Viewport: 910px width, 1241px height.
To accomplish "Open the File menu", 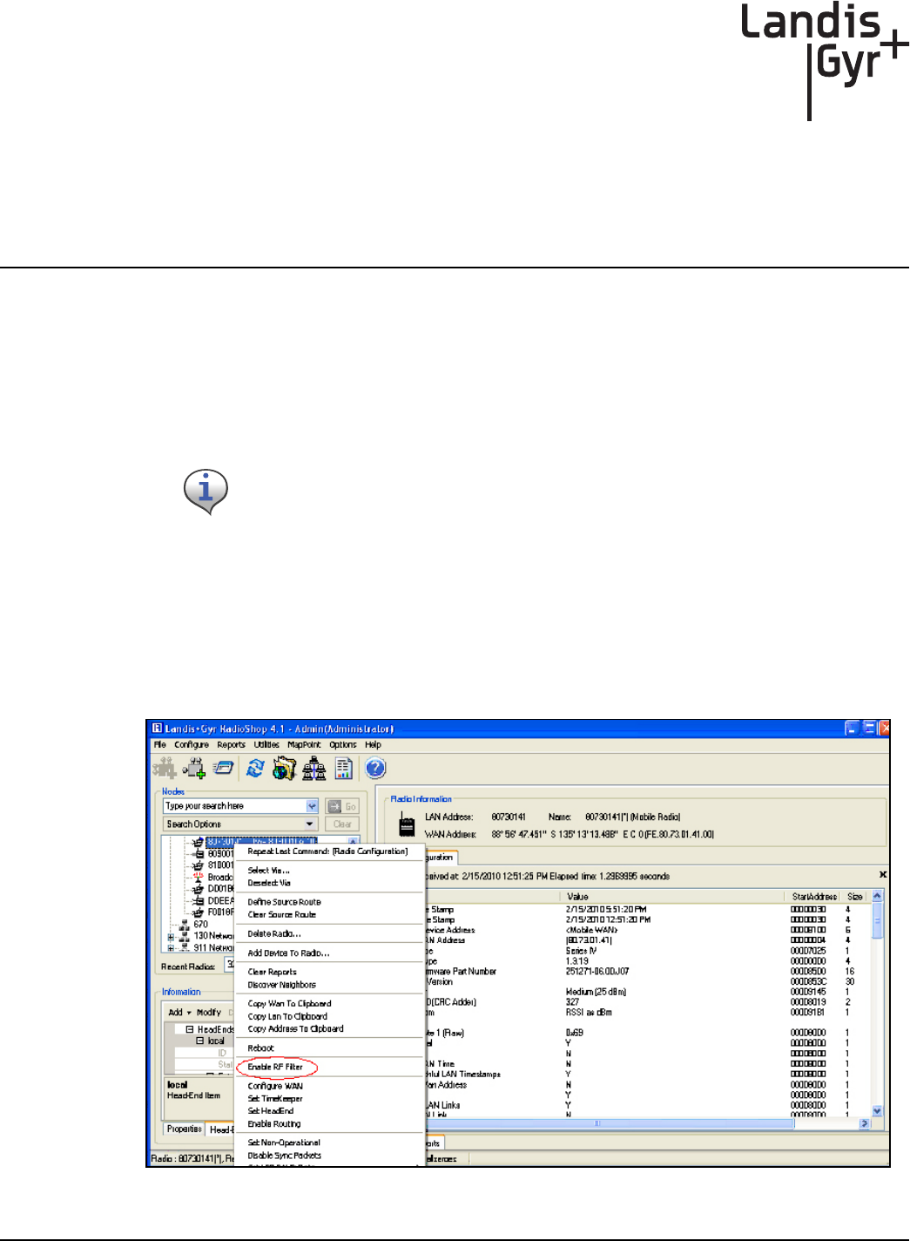I will click(x=160, y=745).
